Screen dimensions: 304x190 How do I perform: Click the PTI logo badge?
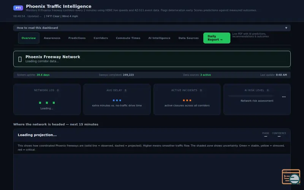point(18,8)
